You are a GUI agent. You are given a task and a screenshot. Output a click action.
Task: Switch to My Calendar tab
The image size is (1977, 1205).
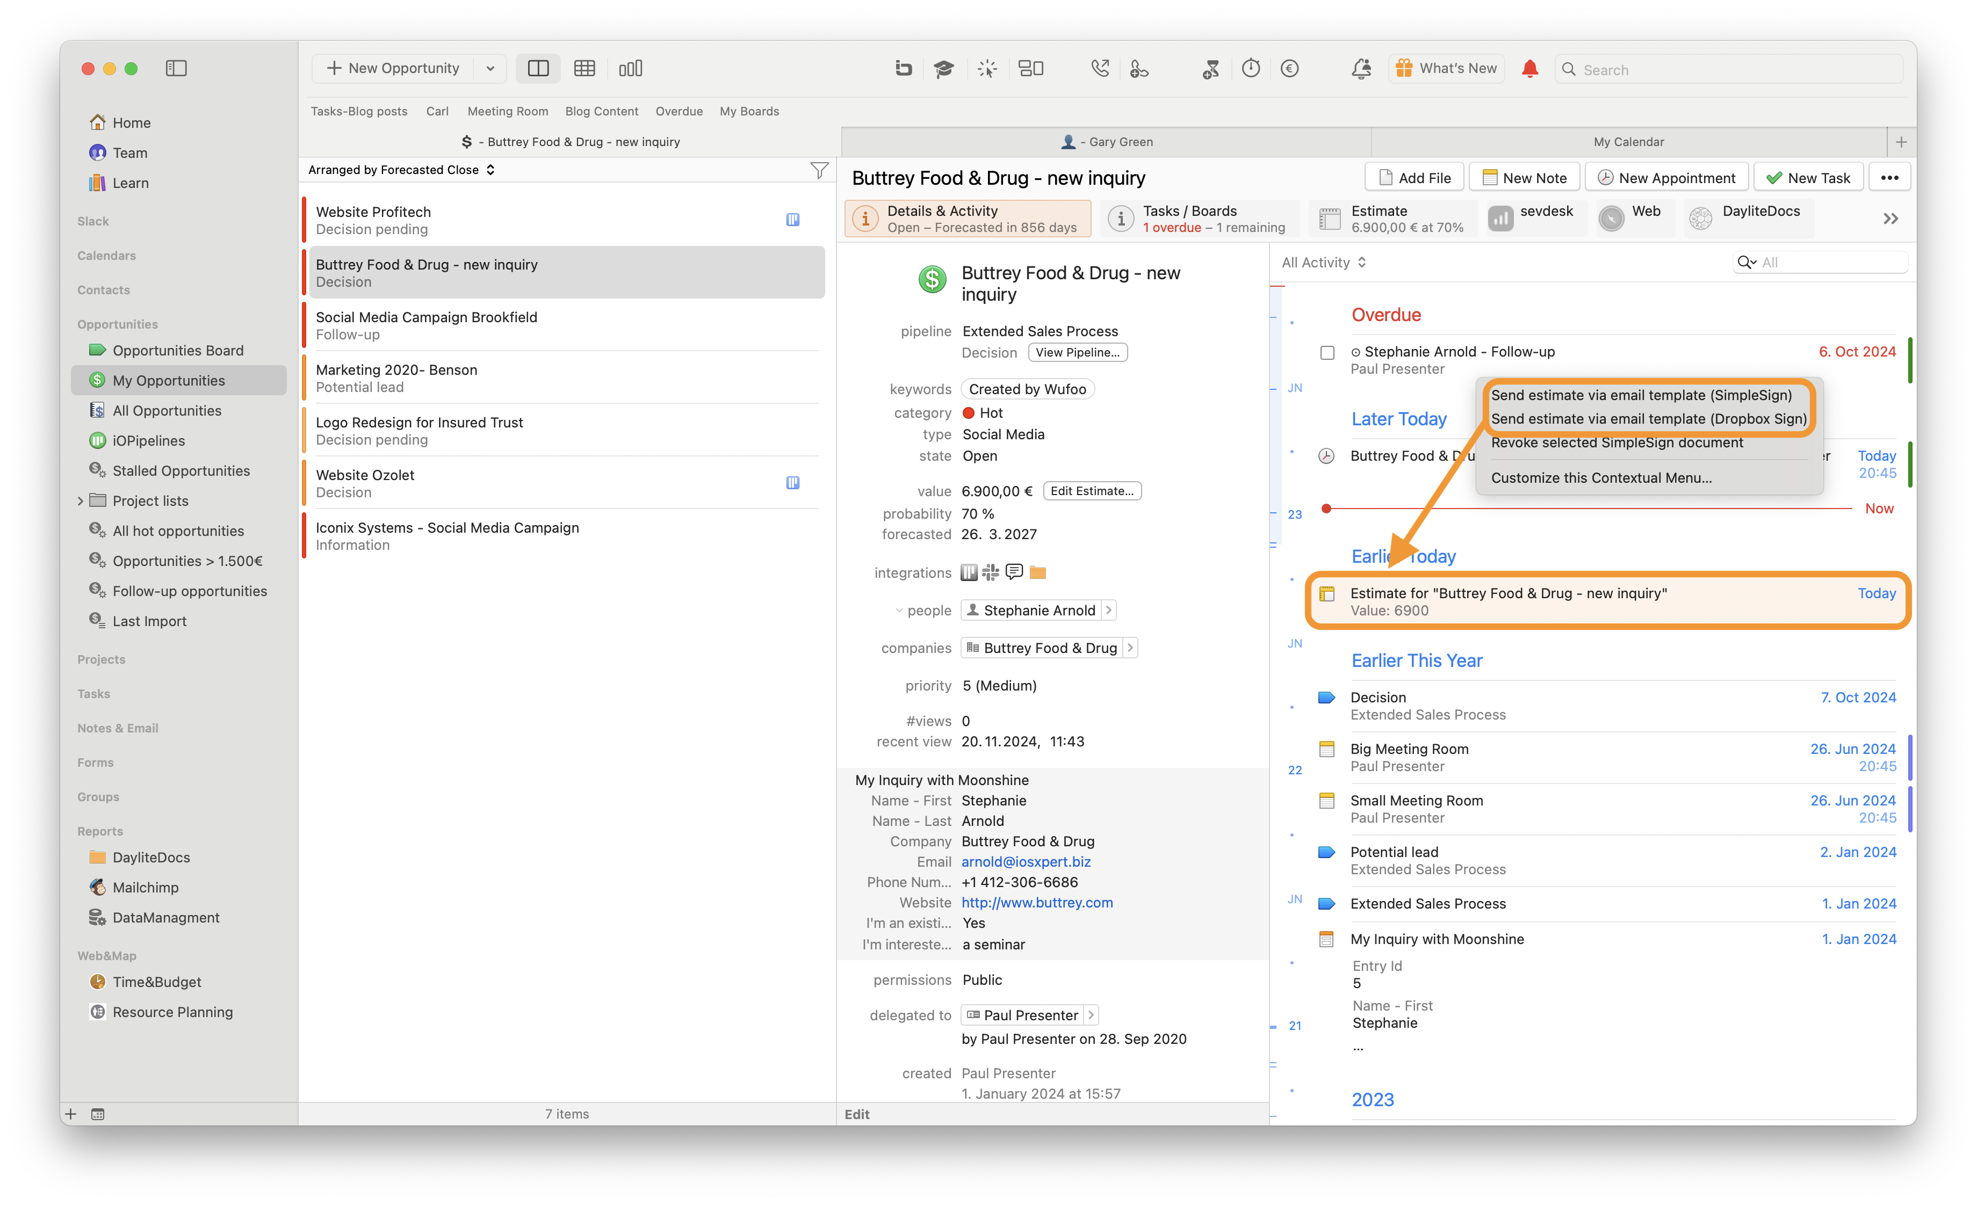(x=1629, y=142)
